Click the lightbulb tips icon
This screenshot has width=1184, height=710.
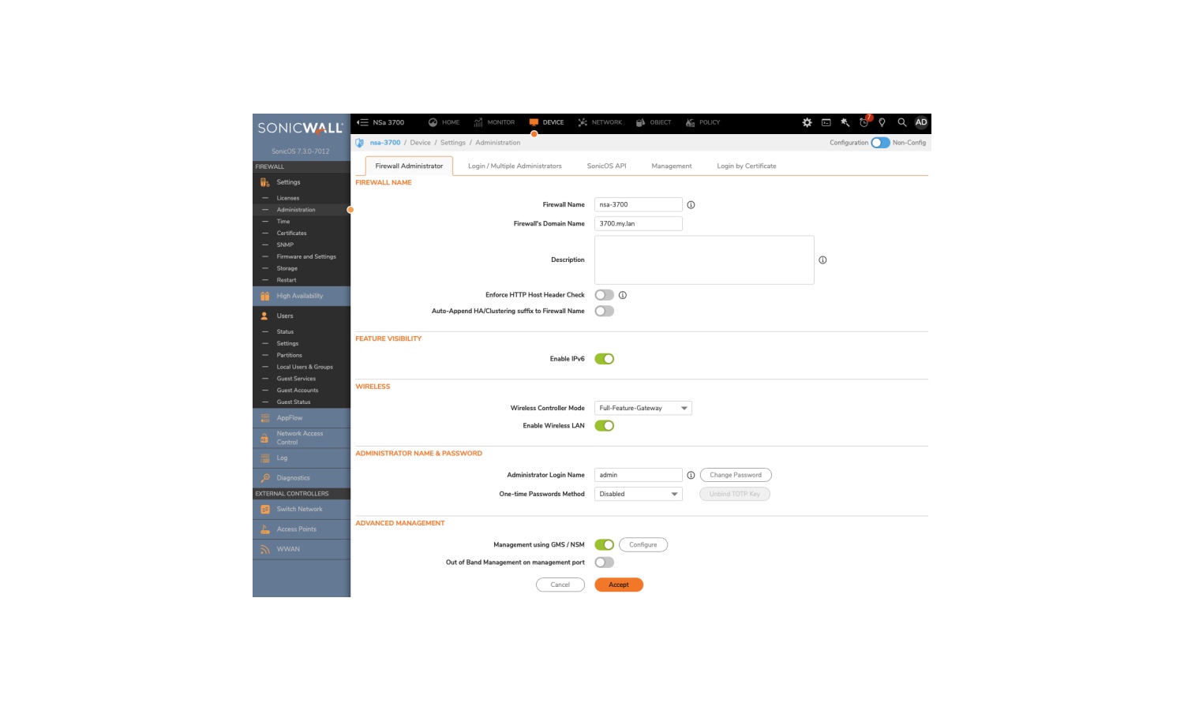tap(882, 123)
